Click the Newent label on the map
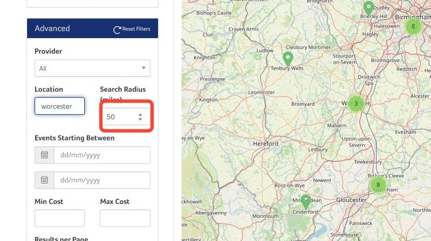 (x=322, y=180)
